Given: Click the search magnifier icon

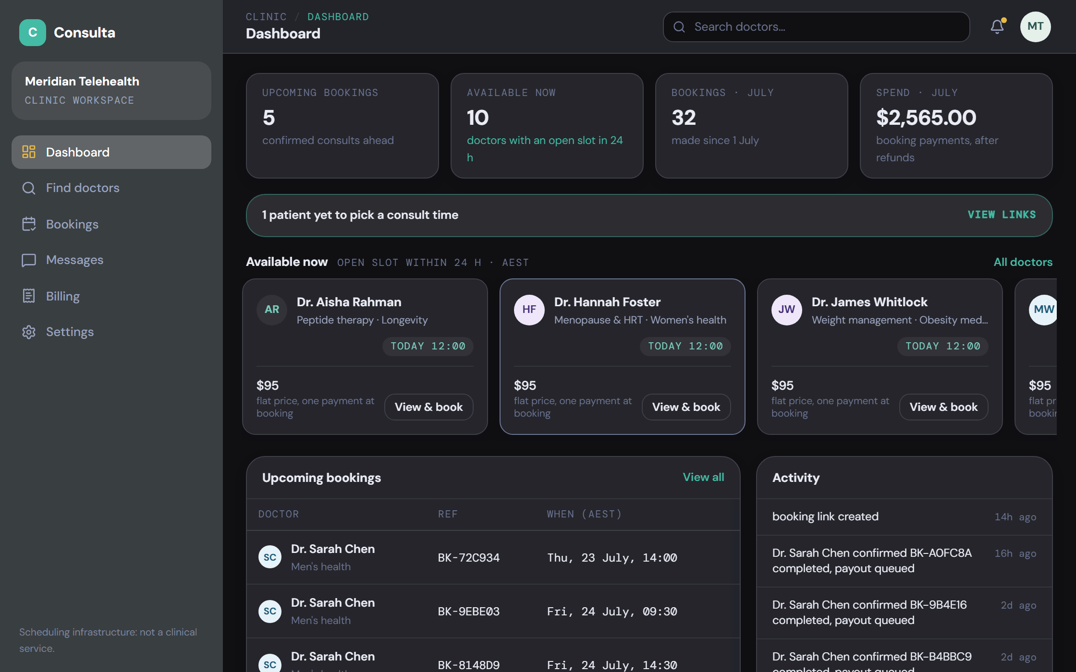Looking at the screenshot, I should (x=679, y=27).
